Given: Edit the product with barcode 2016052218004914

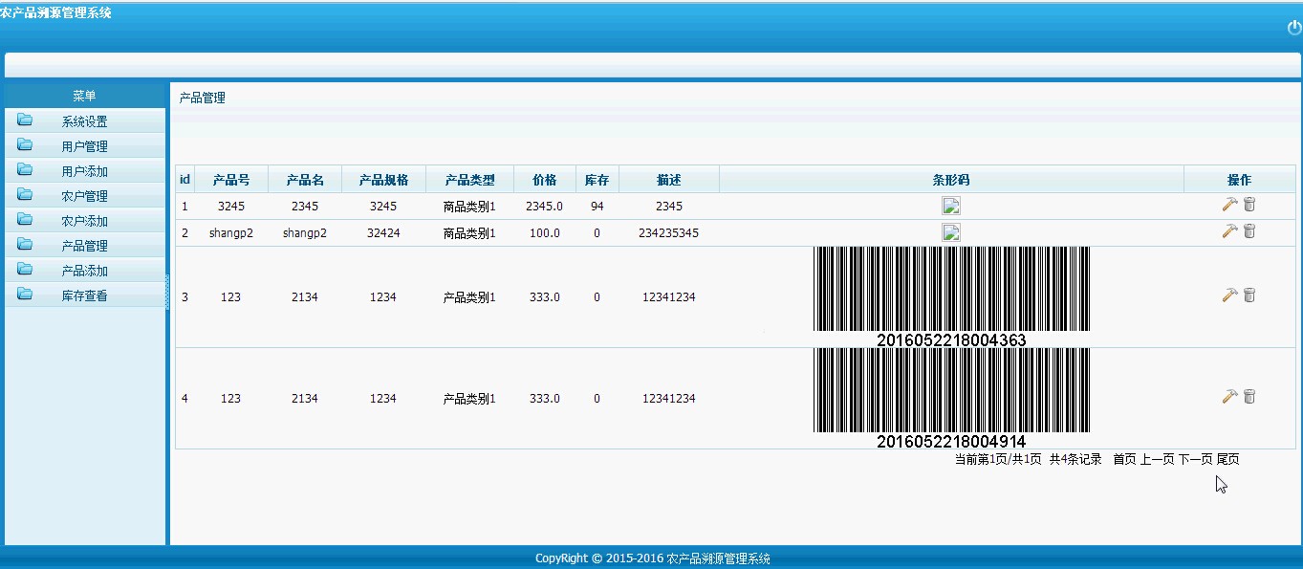Looking at the screenshot, I should (x=1229, y=396).
